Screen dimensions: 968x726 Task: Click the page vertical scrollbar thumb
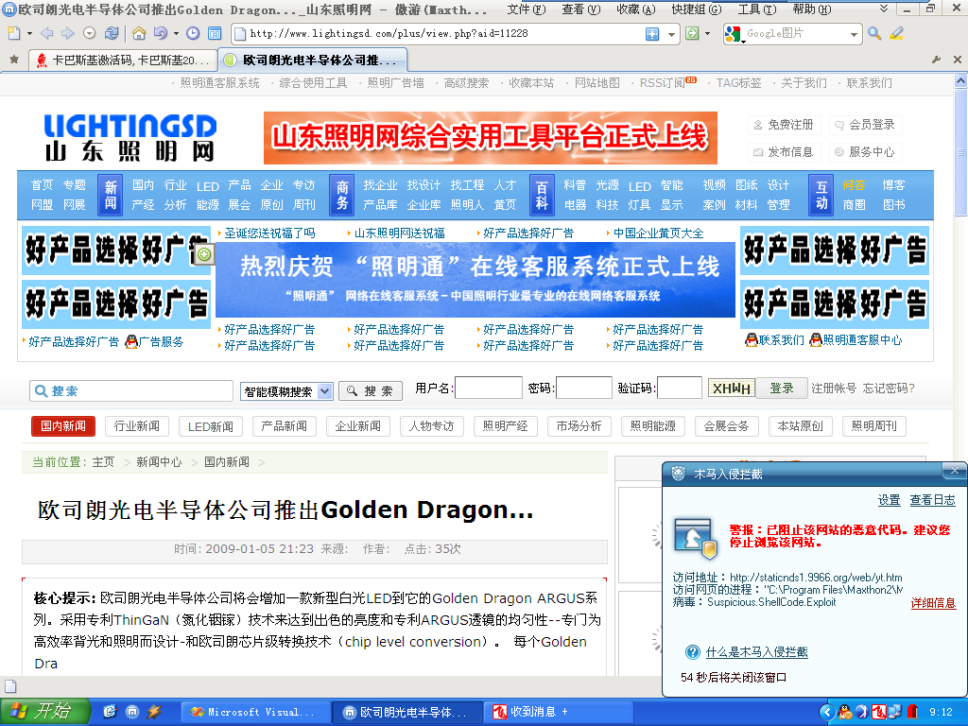[960, 152]
